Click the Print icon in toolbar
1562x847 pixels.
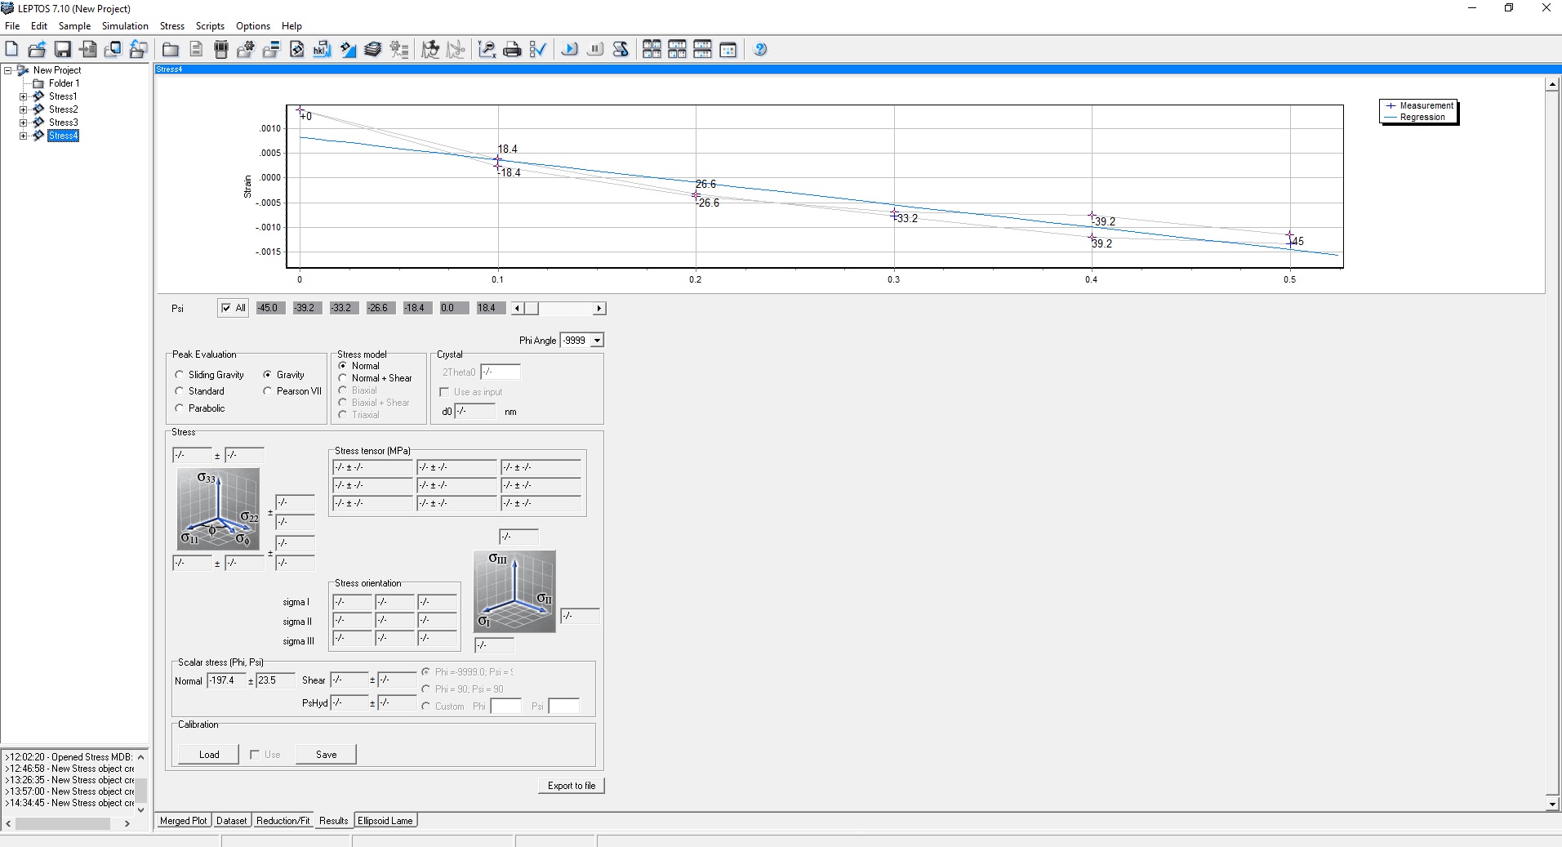pyautogui.click(x=512, y=50)
